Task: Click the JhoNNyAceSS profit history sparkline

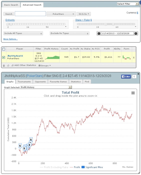Action: click(52, 57)
